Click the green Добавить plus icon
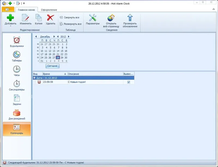Image resolution: width=218 pixels, height=167 pixels. pyautogui.click(x=10, y=18)
